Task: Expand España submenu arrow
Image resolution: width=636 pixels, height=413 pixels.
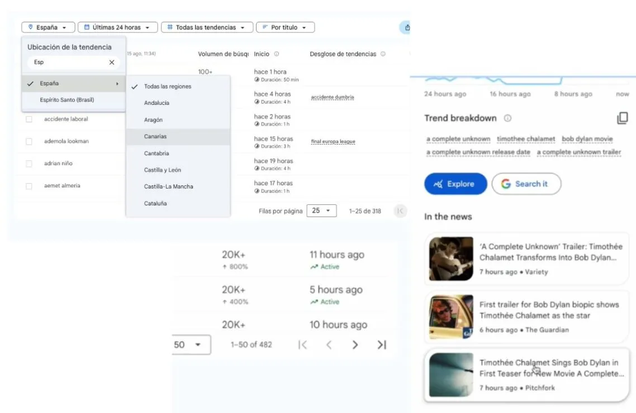Action: pos(117,83)
